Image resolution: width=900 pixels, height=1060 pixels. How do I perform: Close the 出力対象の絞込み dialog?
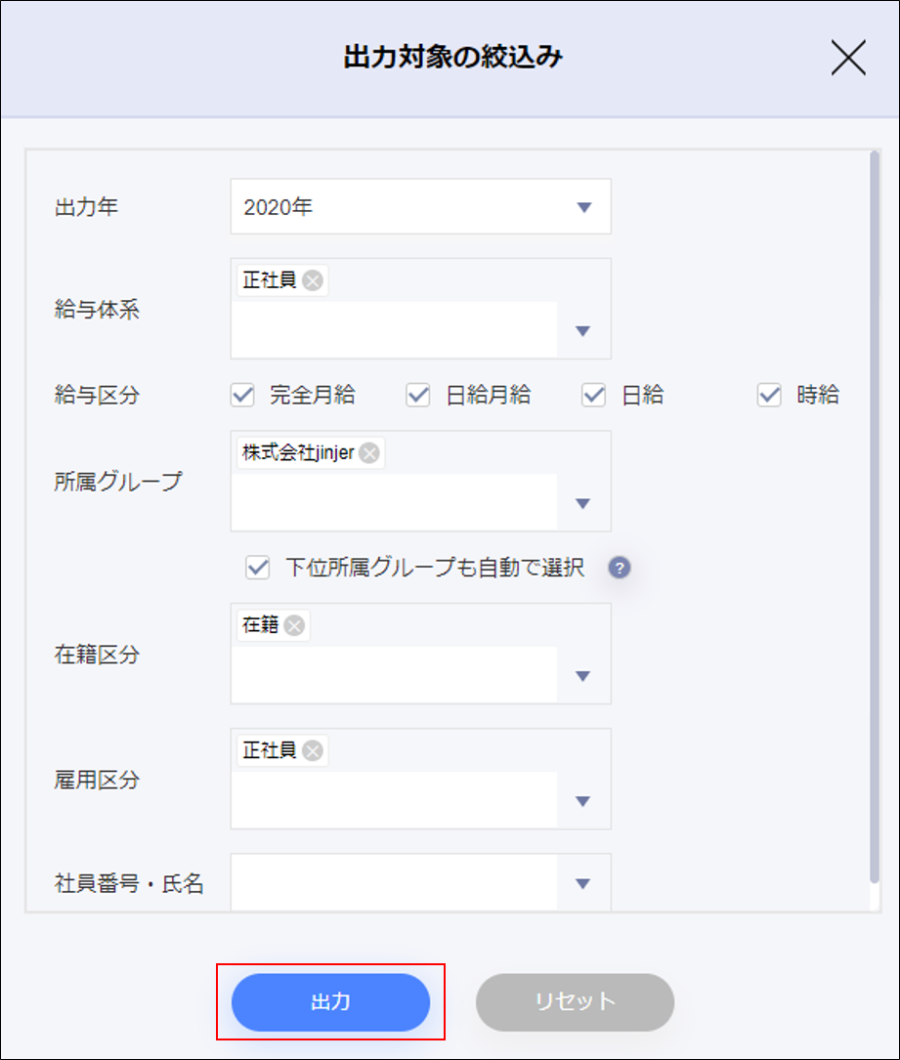pos(848,59)
